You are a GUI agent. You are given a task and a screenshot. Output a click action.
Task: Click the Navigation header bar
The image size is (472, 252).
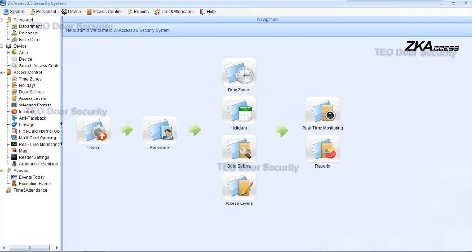pyautogui.click(x=267, y=19)
